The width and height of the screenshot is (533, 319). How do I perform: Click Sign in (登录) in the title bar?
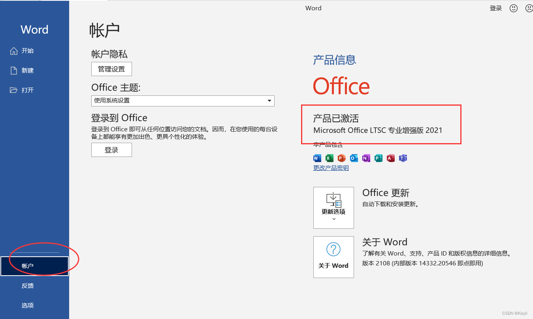coord(496,8)
